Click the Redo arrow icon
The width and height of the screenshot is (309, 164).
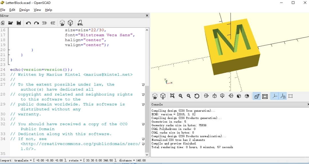pos(36,23)
